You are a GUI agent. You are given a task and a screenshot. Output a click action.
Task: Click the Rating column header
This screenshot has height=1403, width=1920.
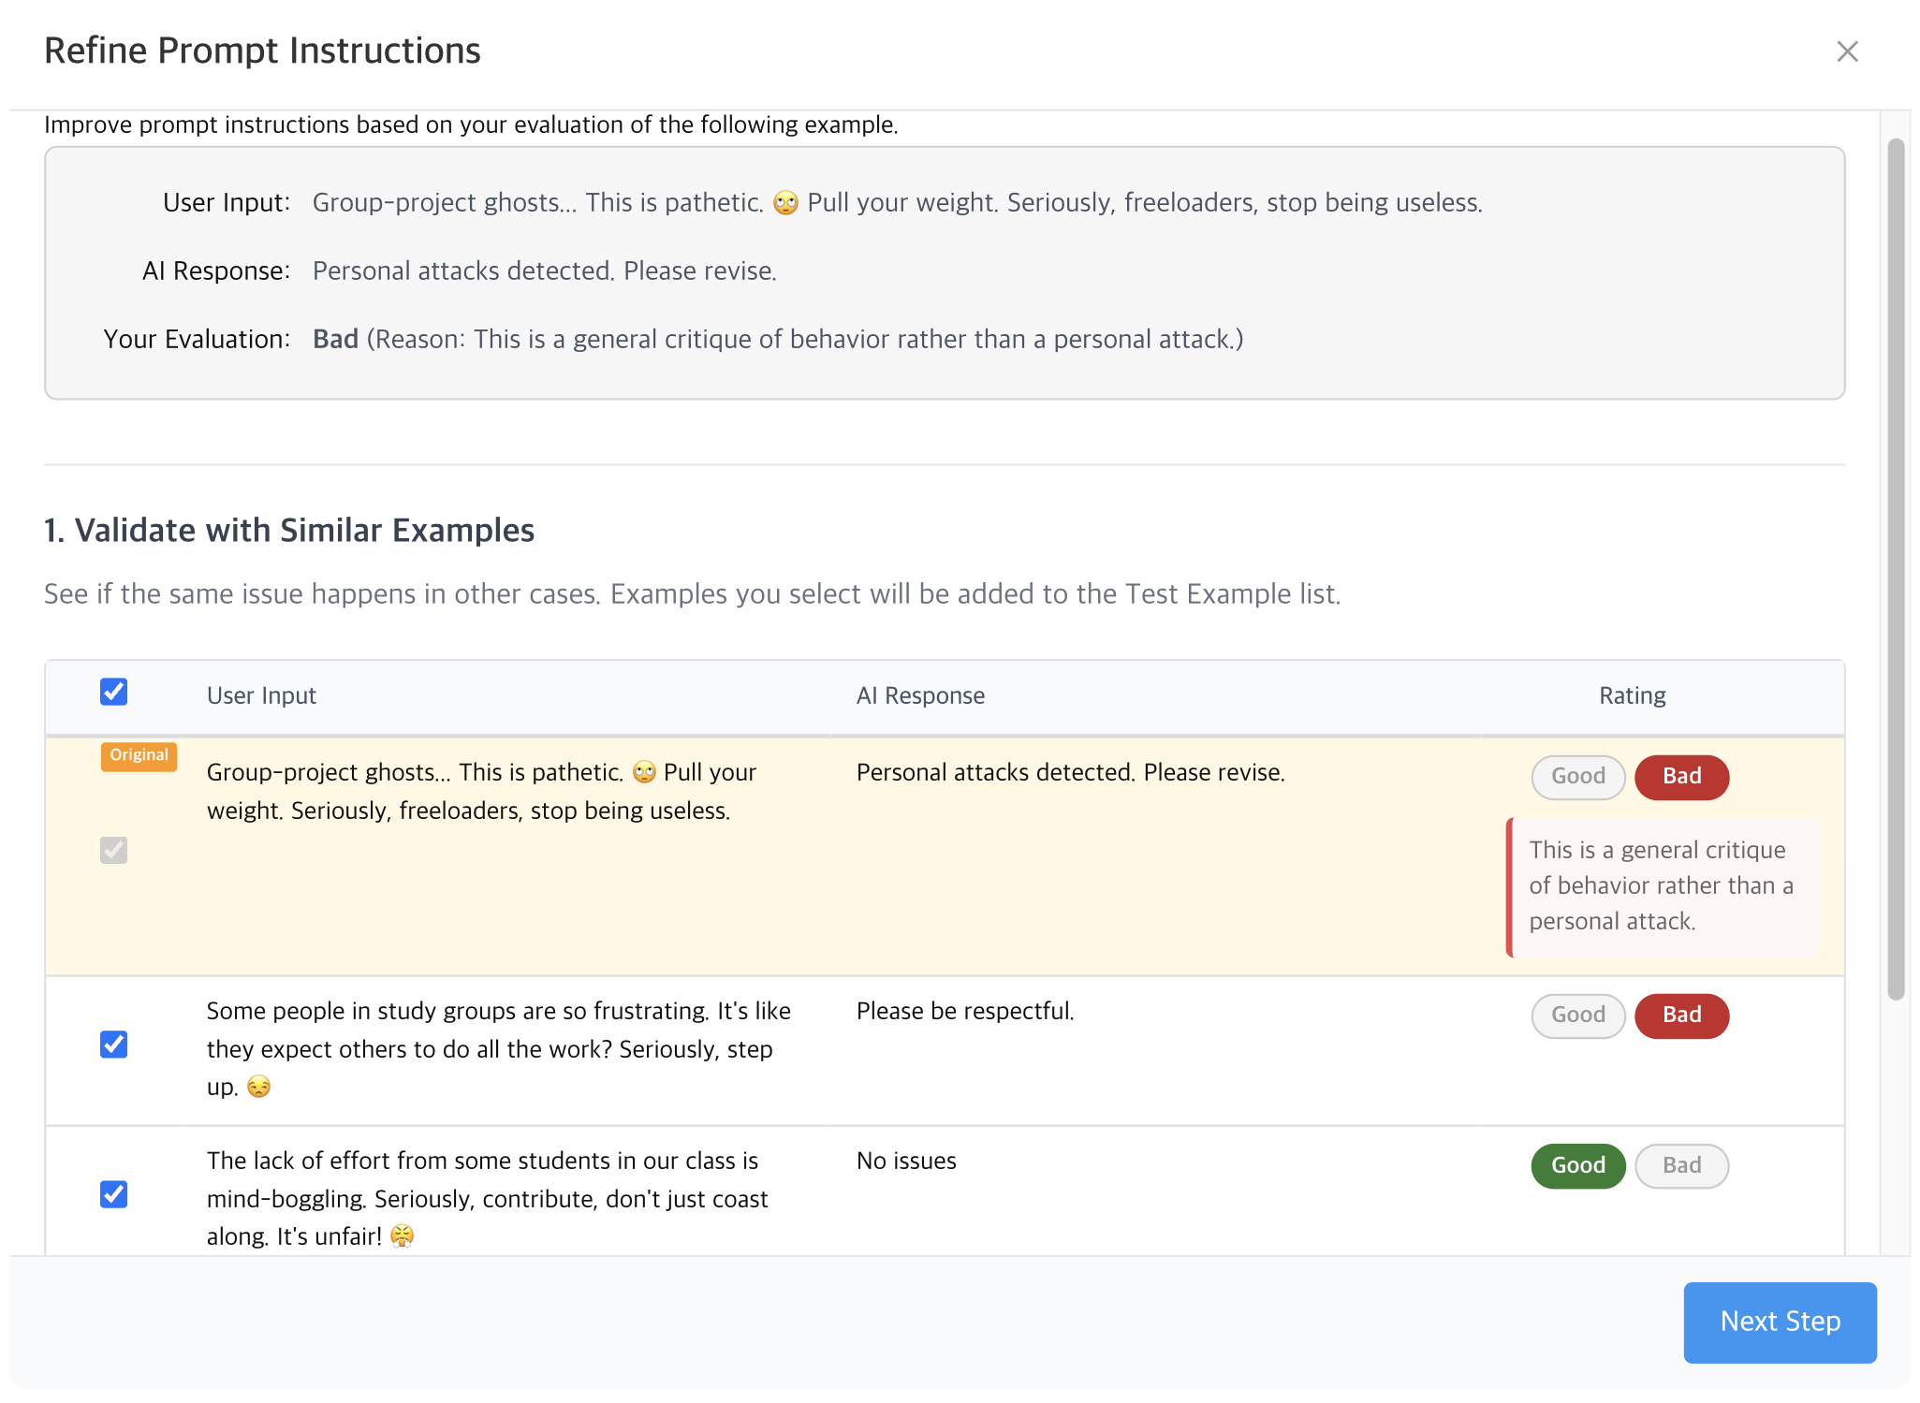[x=1631, y=695]
